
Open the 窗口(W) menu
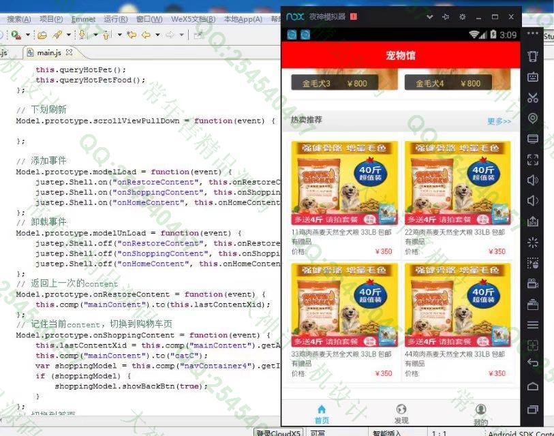(x=149, y=19)
